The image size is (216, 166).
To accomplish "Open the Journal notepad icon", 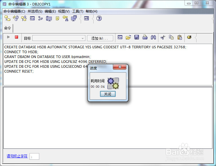I will coord(57,18).
